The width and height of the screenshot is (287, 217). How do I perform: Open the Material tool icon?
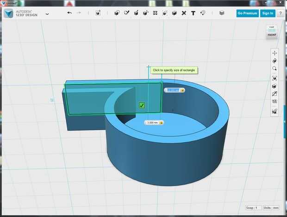222,13
